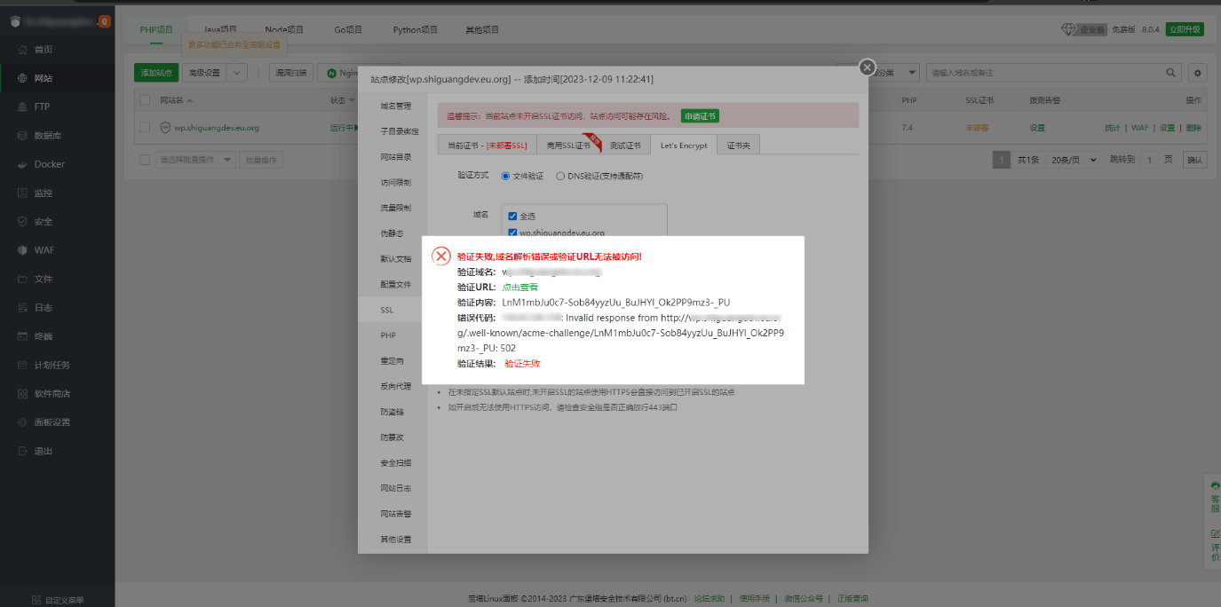This screenshot has width=1221, height=607.
Task: Switch to the 证书夹 tab
Action: coord(738,146)
